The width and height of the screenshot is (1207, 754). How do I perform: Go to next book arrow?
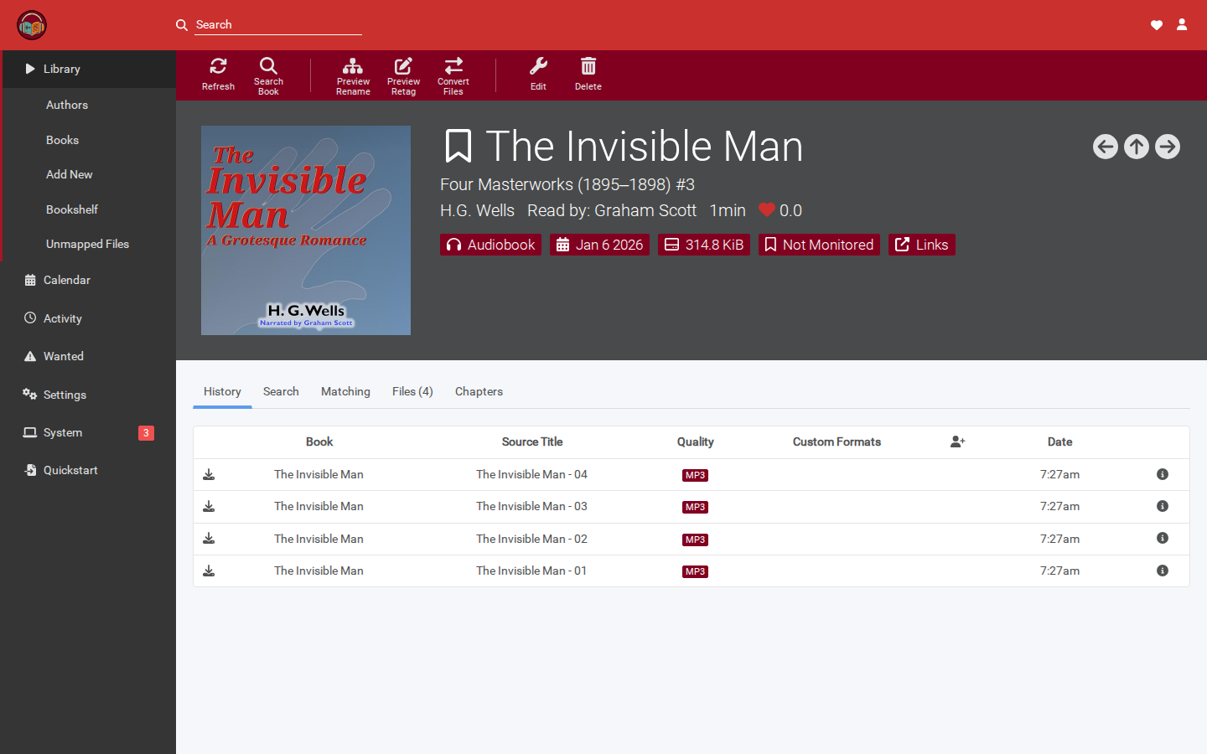pyautogui.click(x=1168, y=147)
